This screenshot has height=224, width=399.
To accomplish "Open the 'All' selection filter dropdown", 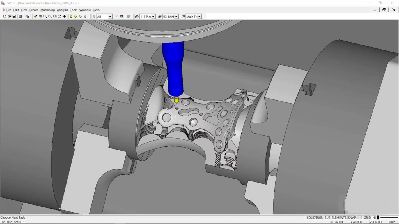I will [110, 17].
